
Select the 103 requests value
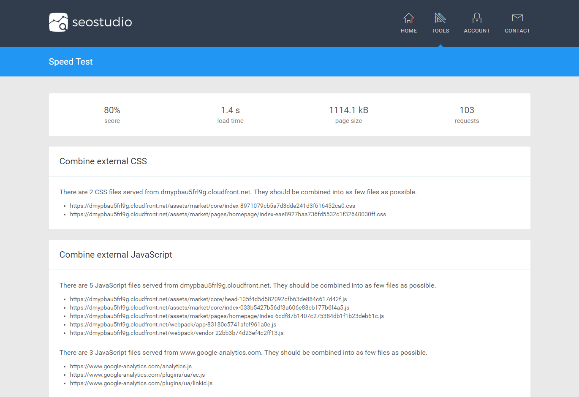[467, 110]
